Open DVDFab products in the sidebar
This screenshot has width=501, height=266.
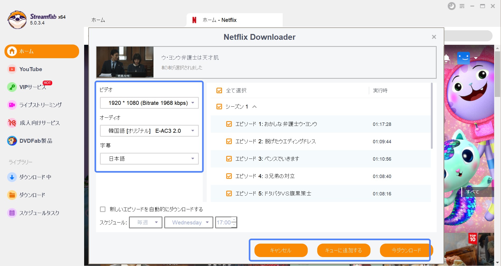(x=36, y=141)
